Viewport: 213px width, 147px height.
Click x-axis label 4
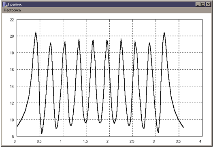200,141
